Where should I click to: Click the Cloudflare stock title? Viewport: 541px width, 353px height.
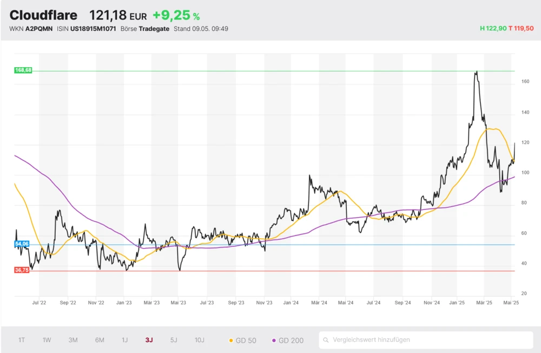pos(43,15)
